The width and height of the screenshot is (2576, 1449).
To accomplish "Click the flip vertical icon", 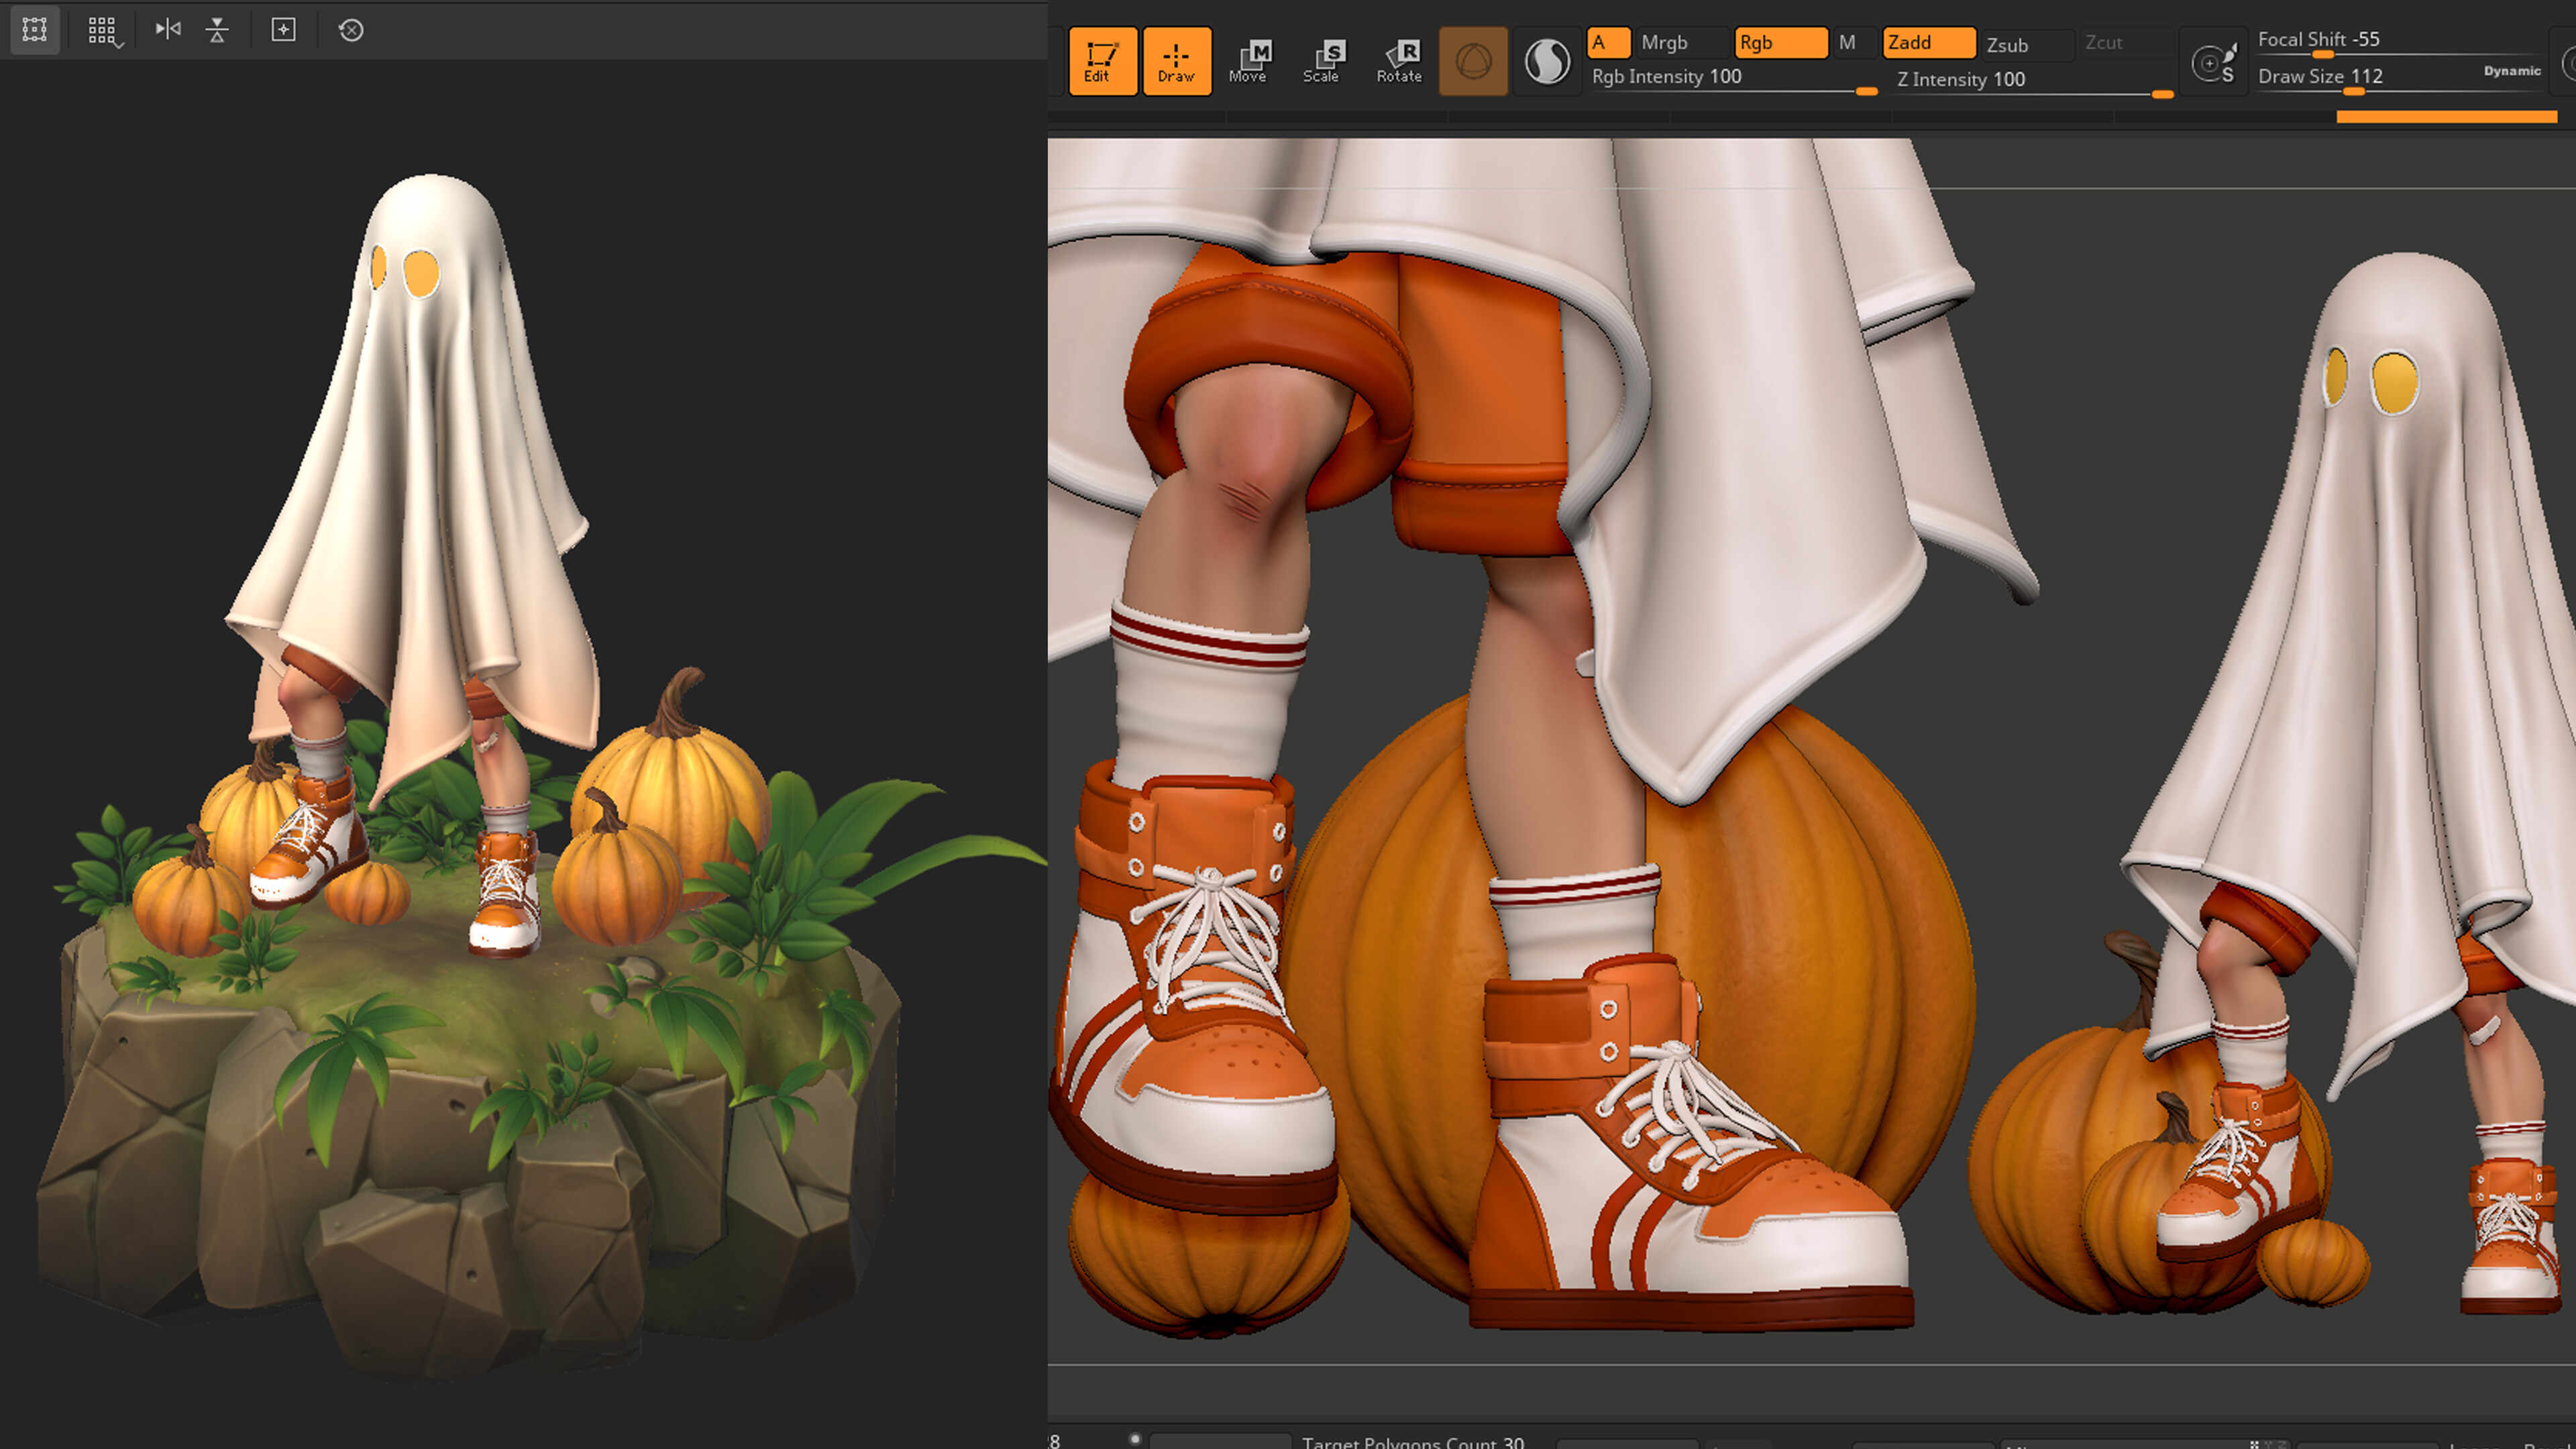I will pos(217,30).
